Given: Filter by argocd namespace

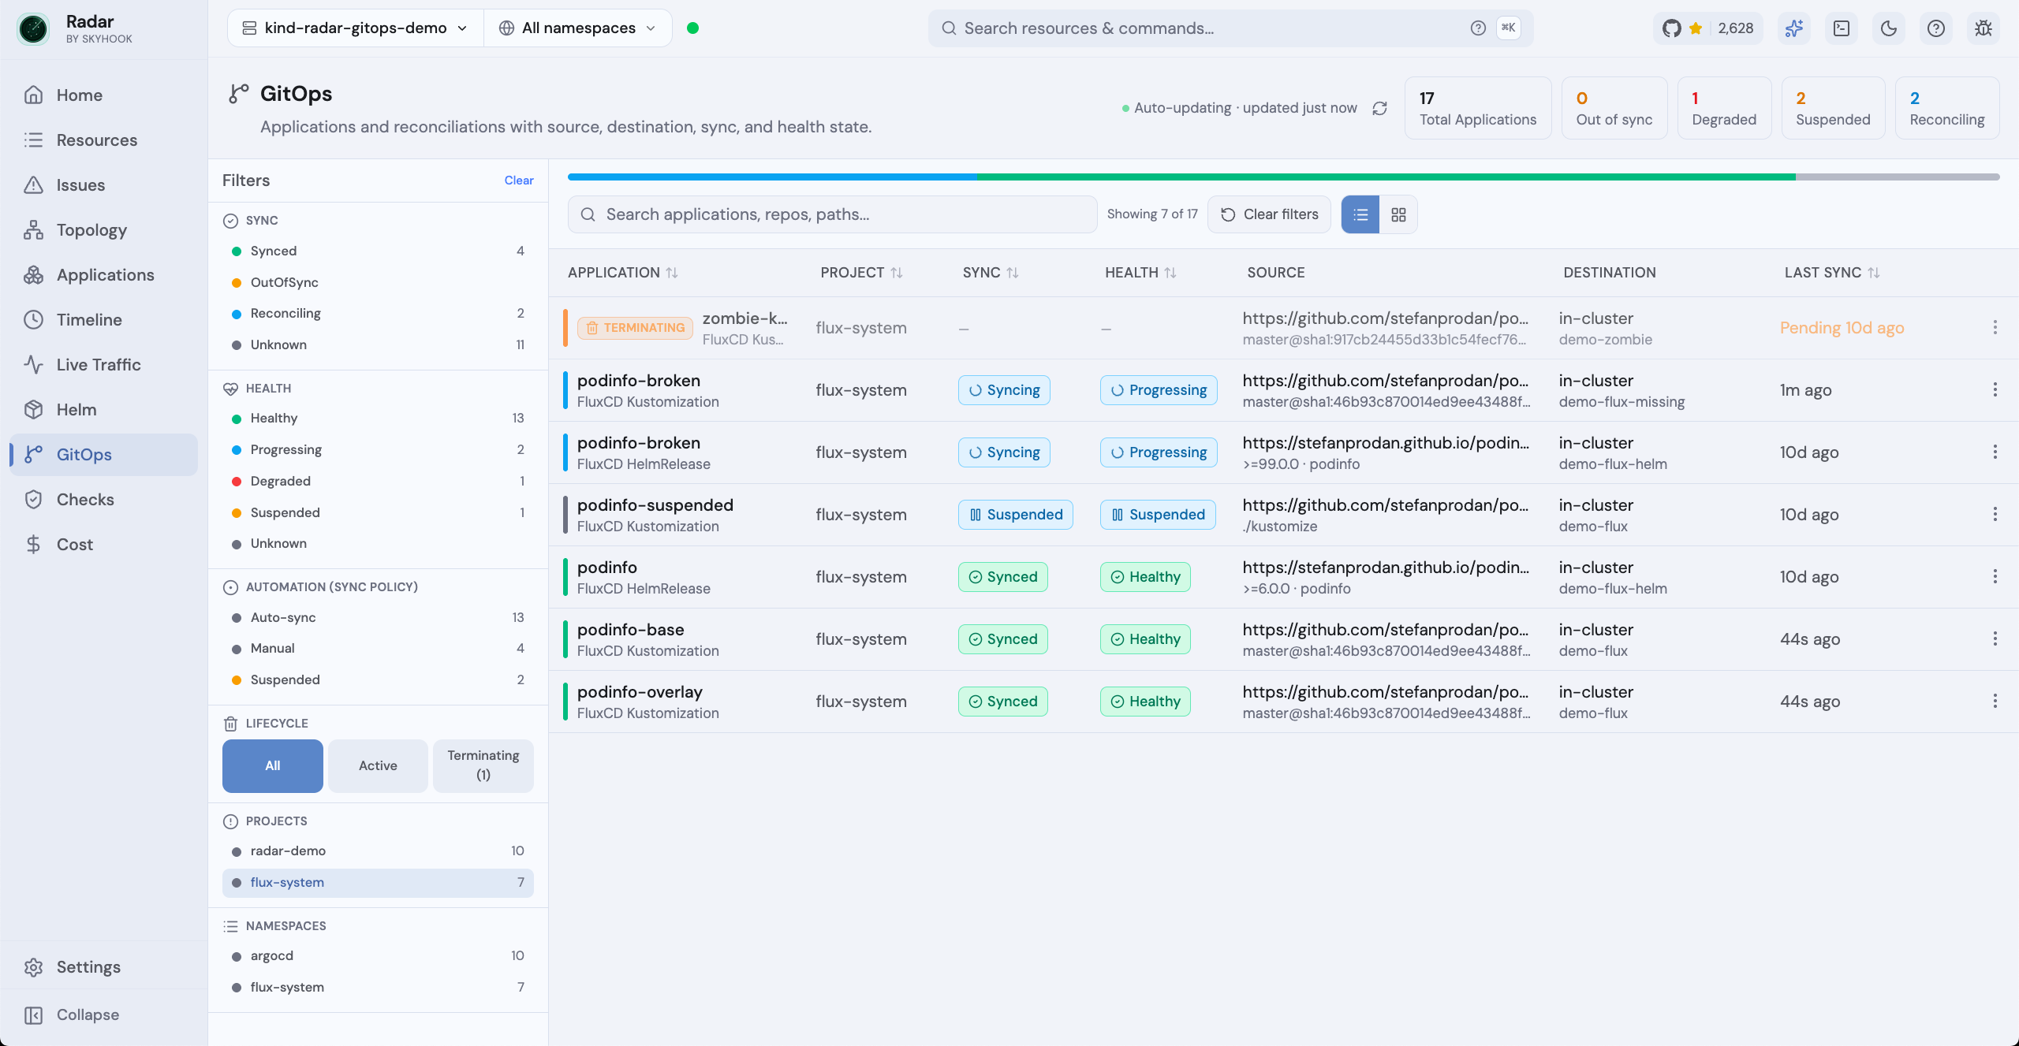Looking at the screenshot, I should pyautogui.click(x=378, y=956).
